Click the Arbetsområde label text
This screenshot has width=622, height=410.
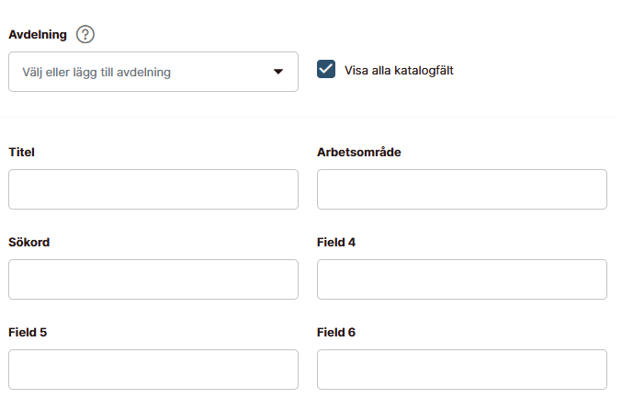pyautogui.click(x=359, y=152)
